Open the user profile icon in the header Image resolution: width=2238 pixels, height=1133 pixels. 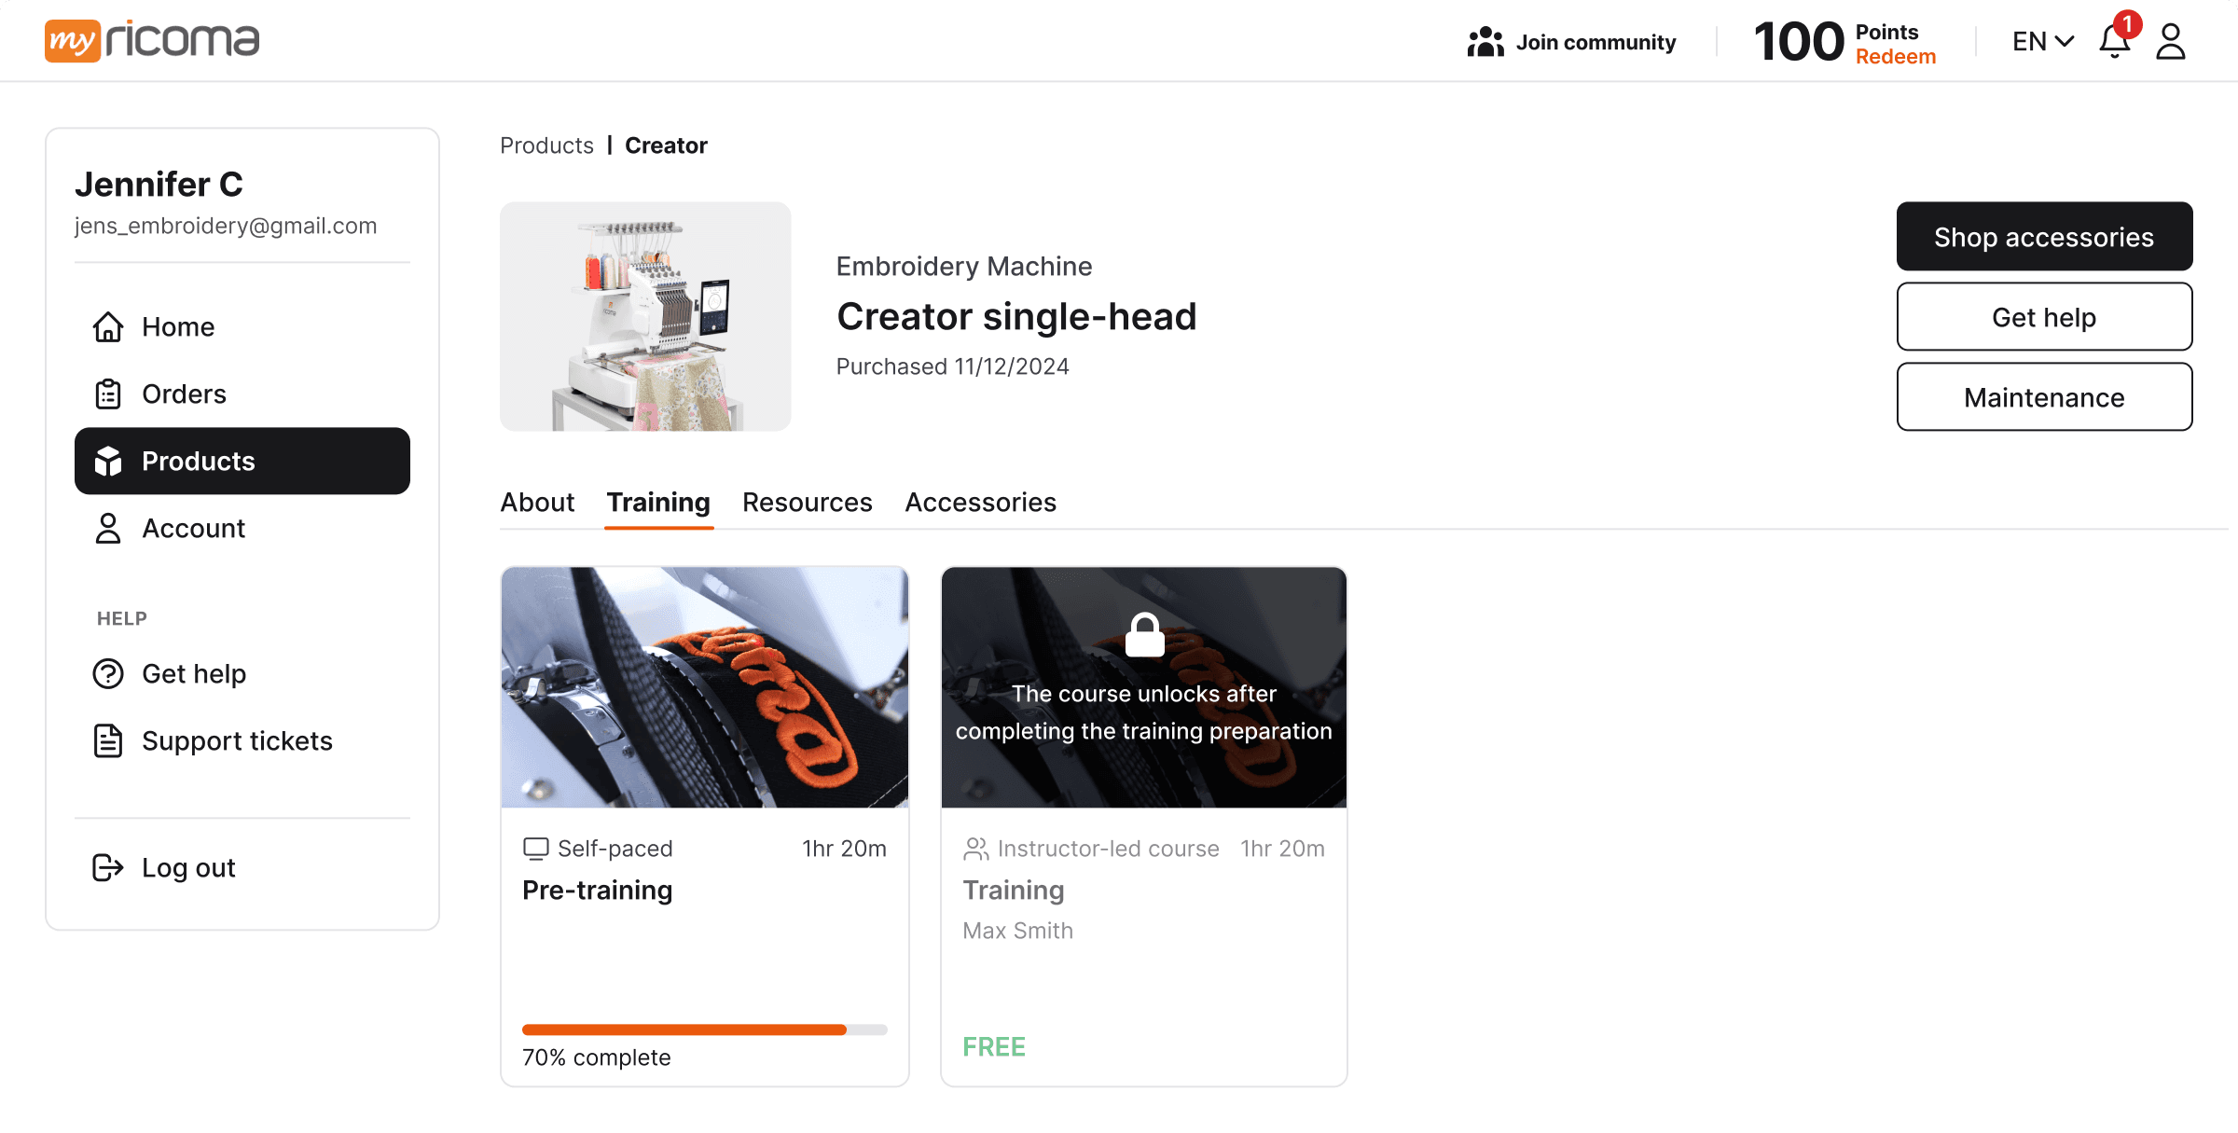pyautogui.click(x=2171, y=41)
